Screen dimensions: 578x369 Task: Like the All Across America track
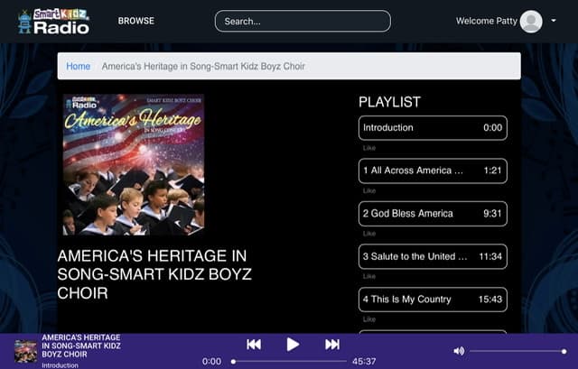pos(369,190)
